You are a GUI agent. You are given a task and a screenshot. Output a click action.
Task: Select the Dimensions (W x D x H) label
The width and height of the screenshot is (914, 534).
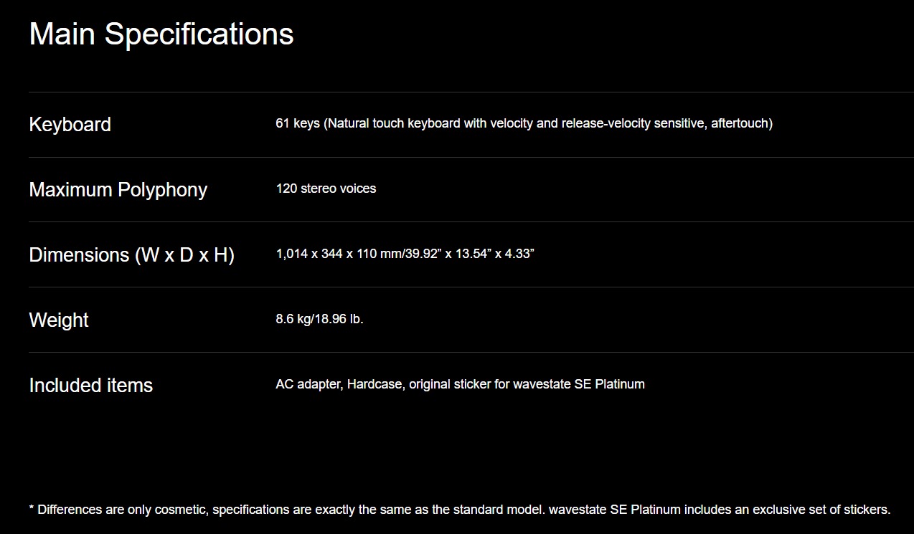point(131,255)
